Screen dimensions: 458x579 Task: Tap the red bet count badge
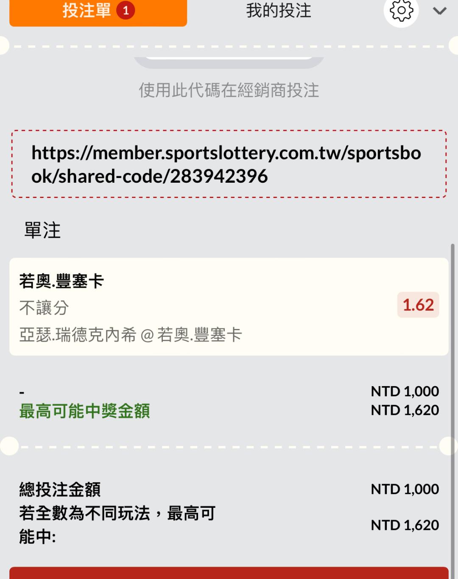point(126,11)
